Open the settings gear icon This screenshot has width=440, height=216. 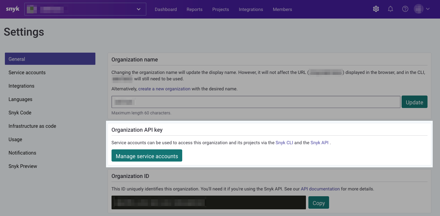coord(376,9)
